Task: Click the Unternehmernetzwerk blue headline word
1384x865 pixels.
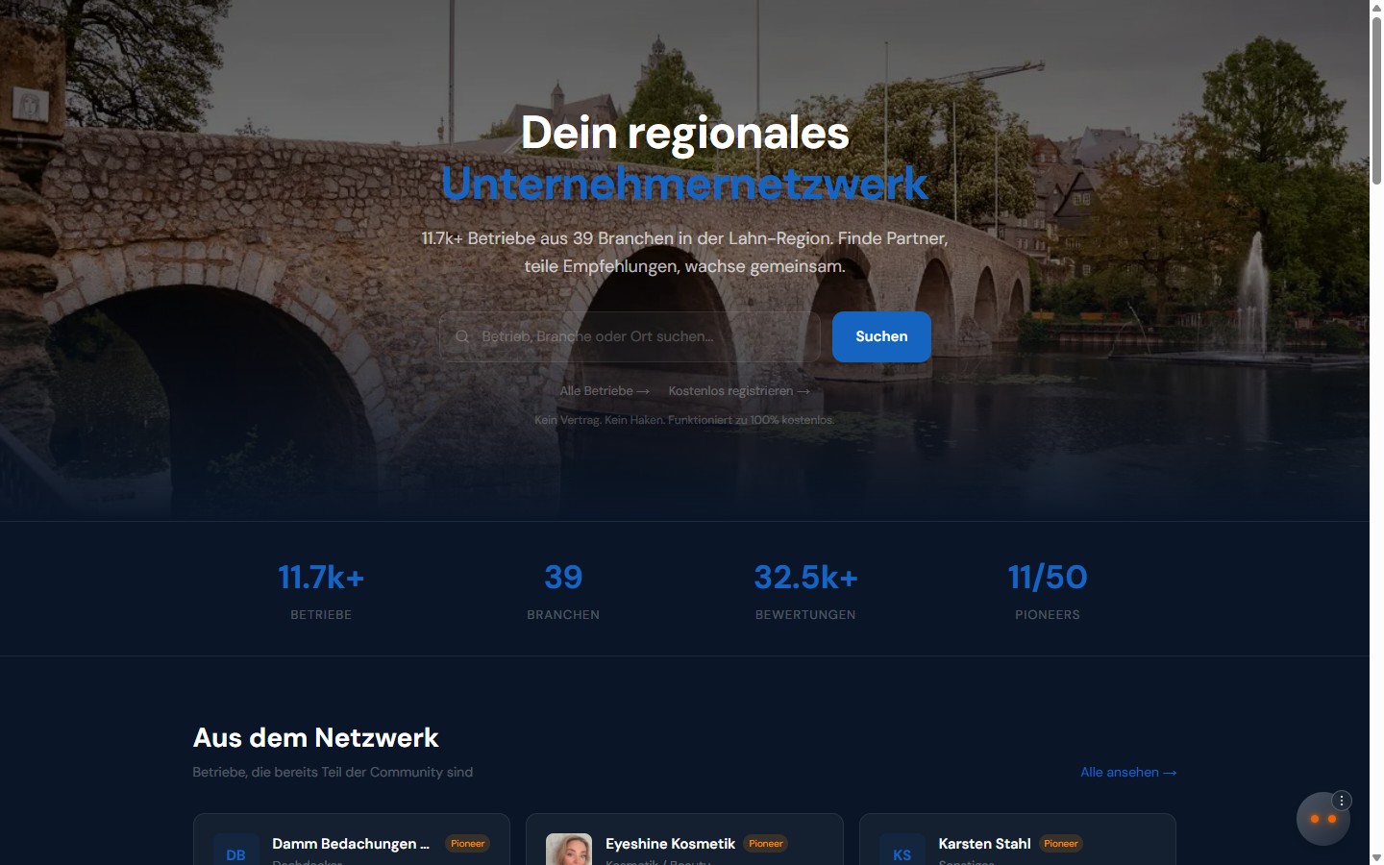Action: (684, 183)
